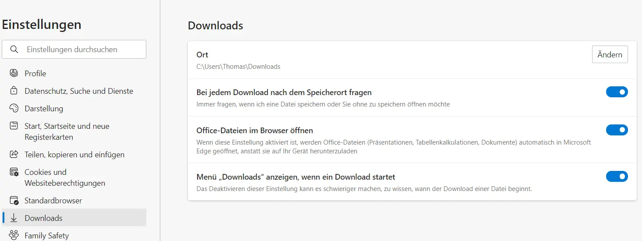Open the Profile settings section
Screen dimensions: 642x241
pos(35,74)
